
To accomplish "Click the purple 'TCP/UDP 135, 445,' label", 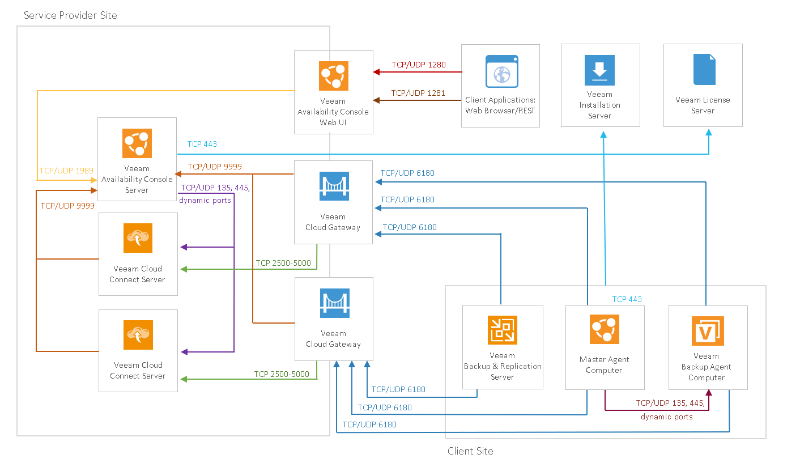I will tap(215, 188).
